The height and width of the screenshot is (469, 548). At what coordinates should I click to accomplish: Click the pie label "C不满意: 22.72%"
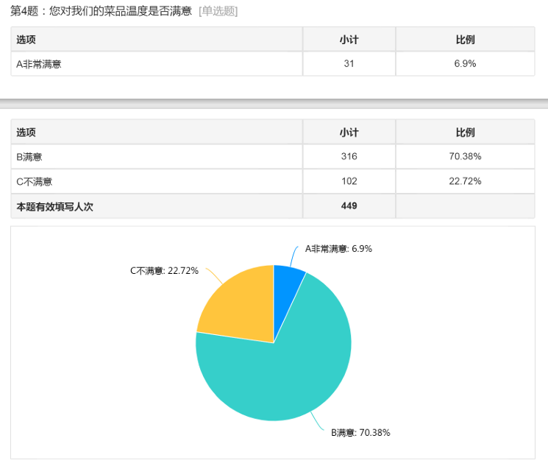point(164,271)
